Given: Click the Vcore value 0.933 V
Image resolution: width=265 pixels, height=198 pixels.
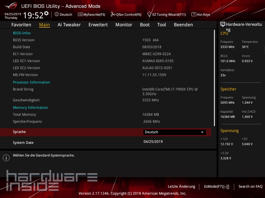Looking at the screenshot, I should (x=247, y=61).
